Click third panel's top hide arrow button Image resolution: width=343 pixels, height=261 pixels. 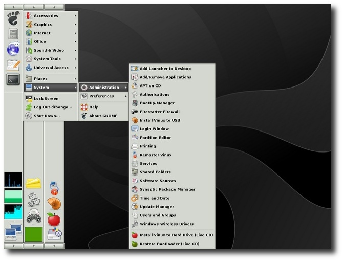click(x=54, y=7)
